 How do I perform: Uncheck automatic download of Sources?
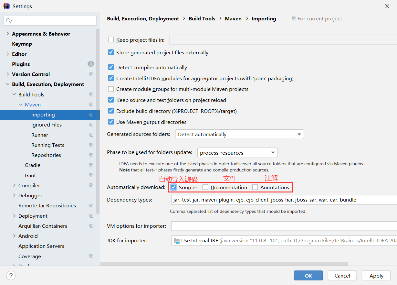coord(174,187)
